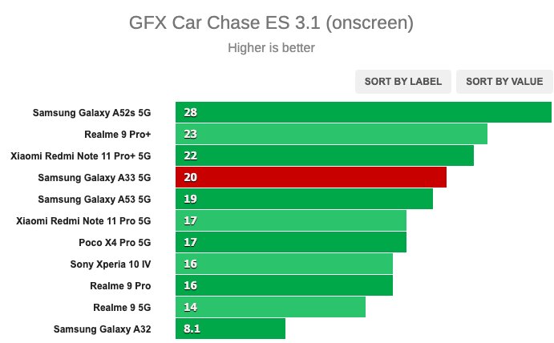
Task: Click the red Samsung Galaxy A33 5G bar
Action: click(x=311, y=177)
